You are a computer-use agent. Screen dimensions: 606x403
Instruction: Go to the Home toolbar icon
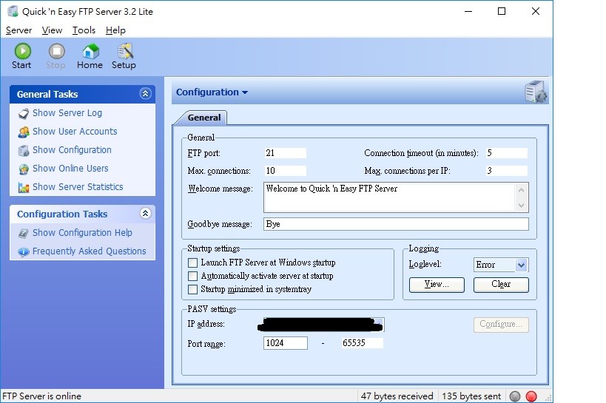tap(90, 51)
